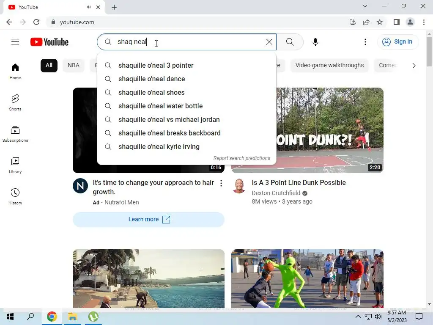This screenshot has height=325, width=433.
Task: Reload the page
Action: click(x=36, y=22)
